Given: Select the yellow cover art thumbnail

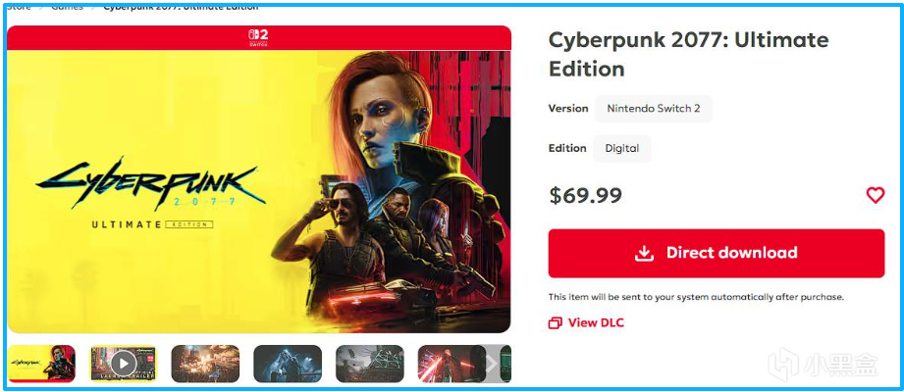Looking at the screenshot, I should [41, 364].
